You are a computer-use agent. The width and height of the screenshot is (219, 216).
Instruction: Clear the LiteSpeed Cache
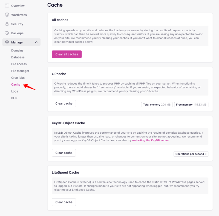[x=64, y=202]
